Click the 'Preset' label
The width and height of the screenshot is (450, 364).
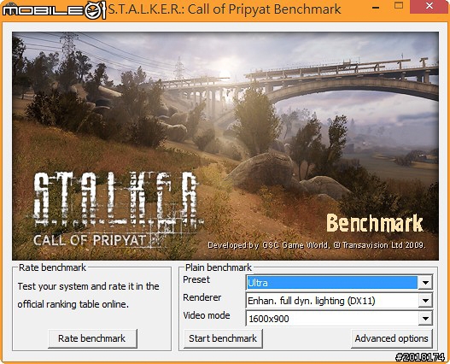click(x=196, y=279)
